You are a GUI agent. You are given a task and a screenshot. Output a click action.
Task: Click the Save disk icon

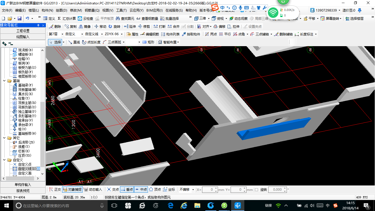[19, 18]
